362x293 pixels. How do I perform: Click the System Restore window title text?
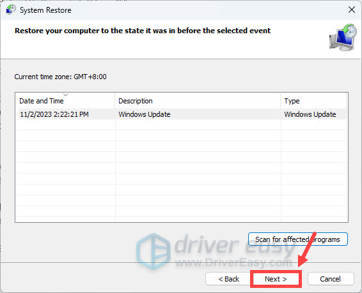(x=45, y=10)
